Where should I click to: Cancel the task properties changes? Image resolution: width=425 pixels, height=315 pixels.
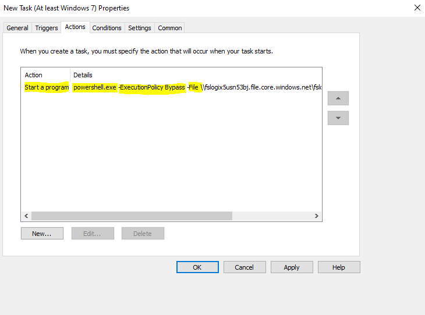(245, 267)
